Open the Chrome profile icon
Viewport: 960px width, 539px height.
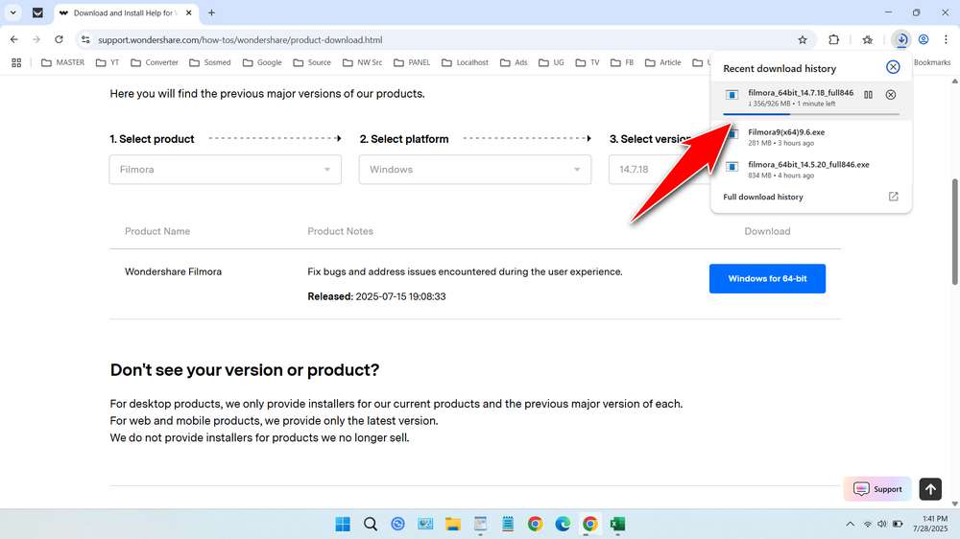pos(924,39)
